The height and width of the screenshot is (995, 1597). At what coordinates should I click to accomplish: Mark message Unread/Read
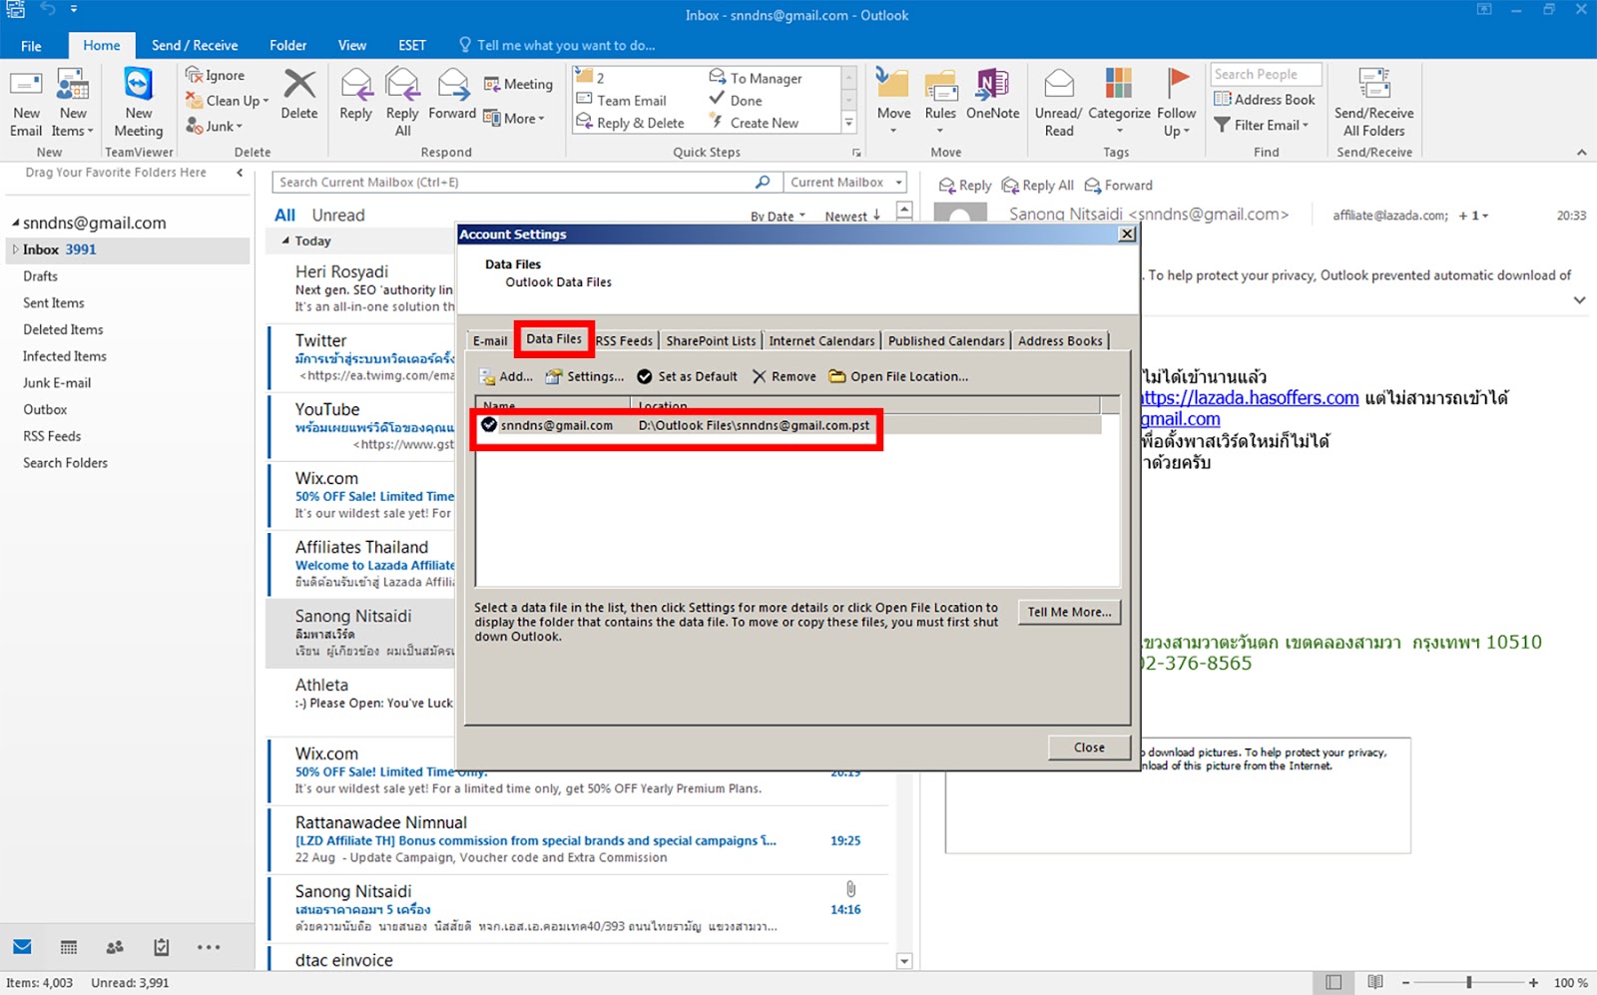click(x=1058, y=103)
